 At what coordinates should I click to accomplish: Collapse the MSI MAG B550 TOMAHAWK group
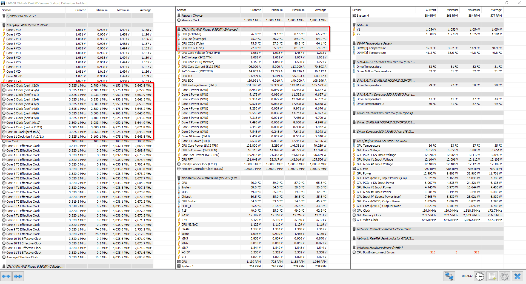(x=179, y=178)
